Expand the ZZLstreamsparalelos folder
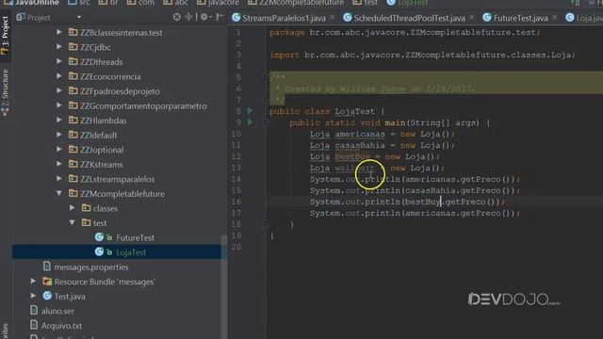Image resolution: width=603 pixels, height=339 pixels. 59,178
